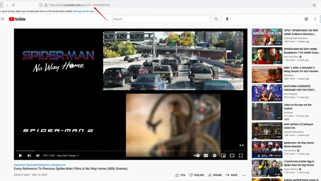Open player settings gear
The image size is (321, 181).
click(214, 156)
